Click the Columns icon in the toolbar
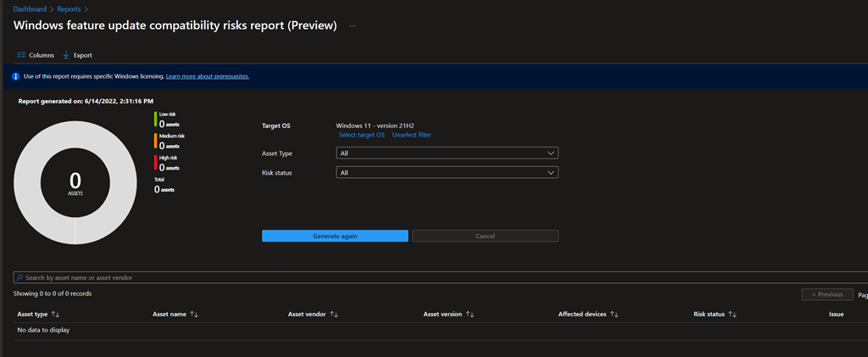 point(21,55)
